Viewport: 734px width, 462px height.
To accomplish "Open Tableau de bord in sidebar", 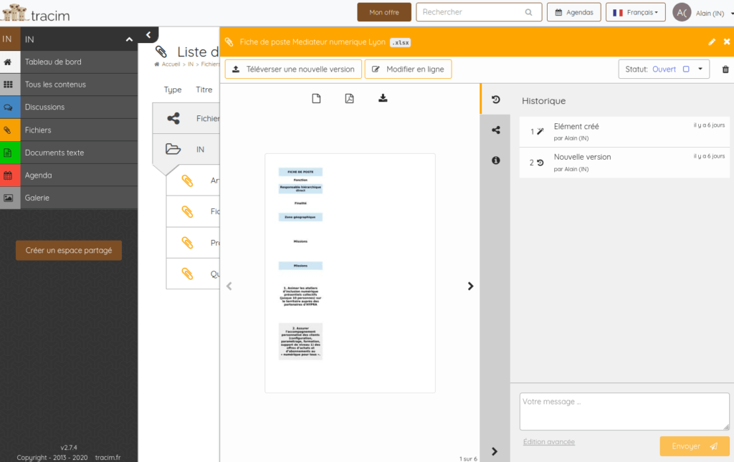I will coord(53,62).
